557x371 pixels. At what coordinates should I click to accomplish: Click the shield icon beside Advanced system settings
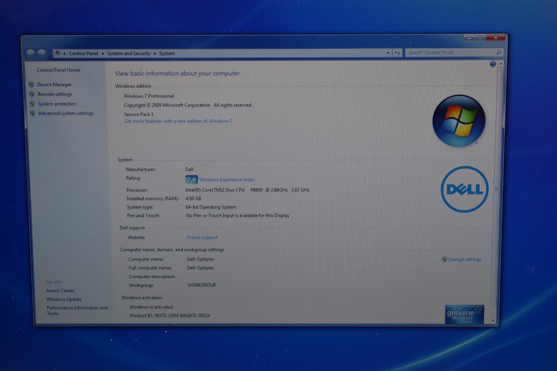pyautogui.click(x=33, y=113)
